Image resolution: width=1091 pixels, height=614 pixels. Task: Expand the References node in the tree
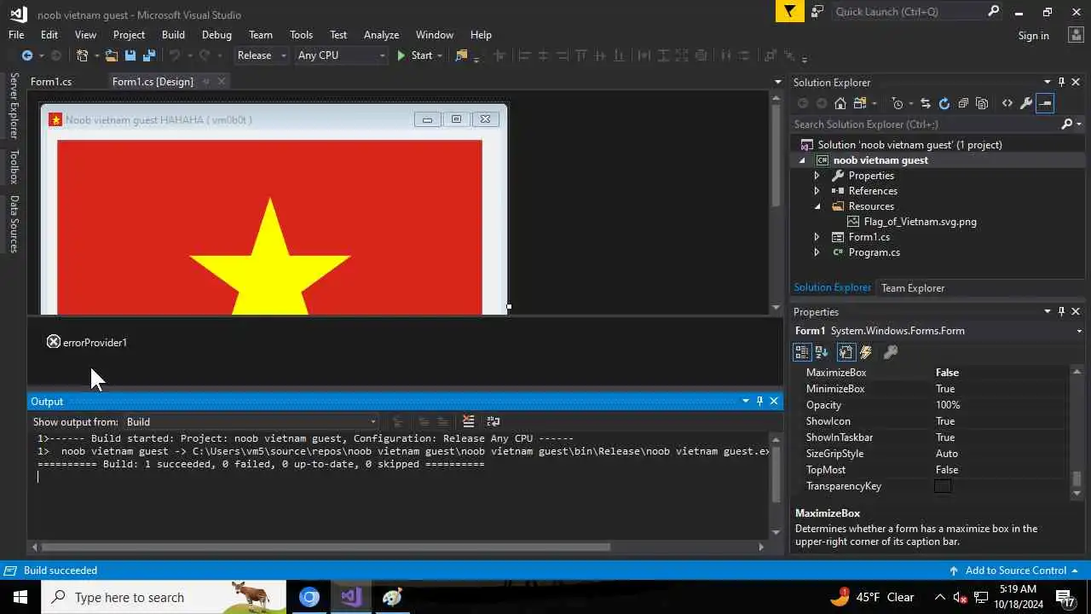tap(817, 191)
